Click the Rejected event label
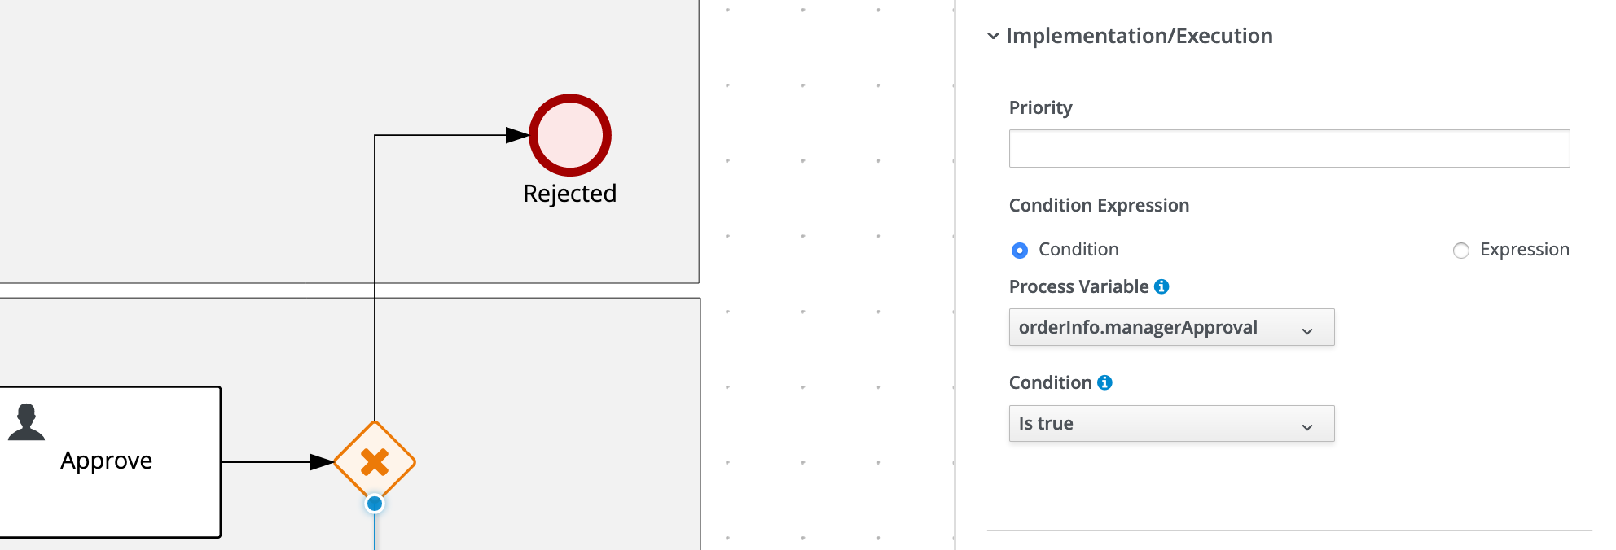 point(570,194)
